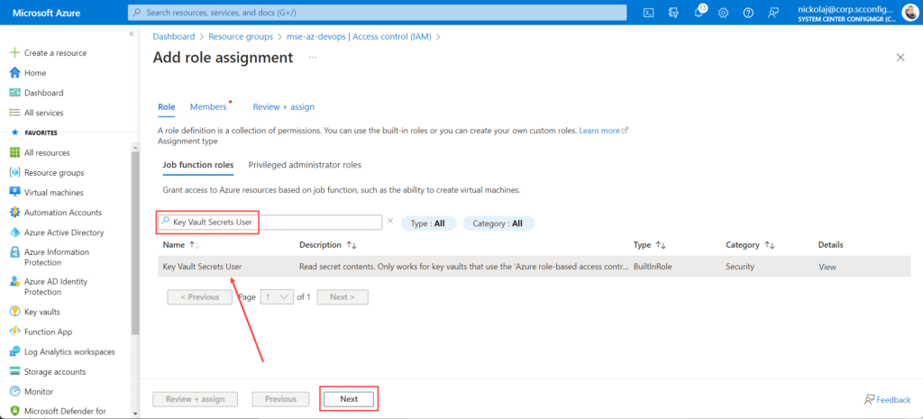The height and width of the screenshot is (419, 923).
Task: Click the Dashboard icon in sidebar
Action: [15, 93]
